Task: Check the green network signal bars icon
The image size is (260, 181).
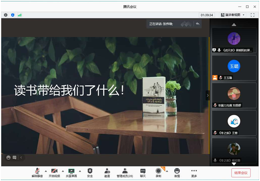Action: (20, 15)
